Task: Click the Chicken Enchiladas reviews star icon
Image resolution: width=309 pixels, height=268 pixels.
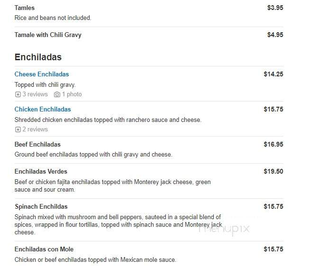Action: [x=18, y=129]
